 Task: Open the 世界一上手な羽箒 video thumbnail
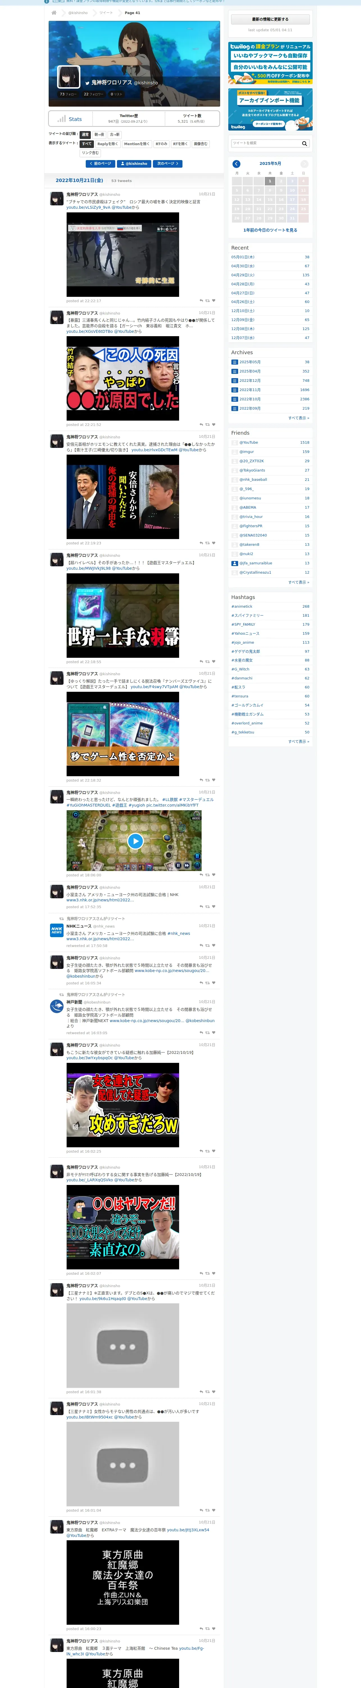click(x=123, y=615)
